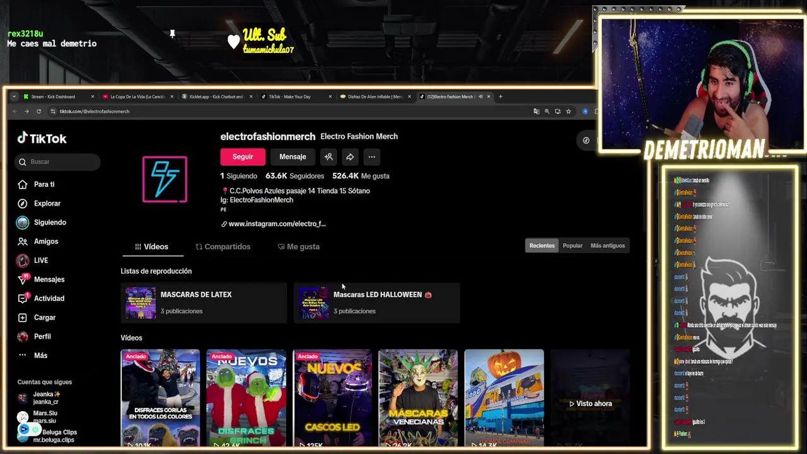Select the Recientes sort option
Image resolution: width=807 pixels, height=454 pixels.
pyautogui.click(x=542, y=245)
